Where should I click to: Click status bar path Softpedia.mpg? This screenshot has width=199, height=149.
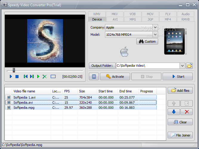(x=22, y=145)
